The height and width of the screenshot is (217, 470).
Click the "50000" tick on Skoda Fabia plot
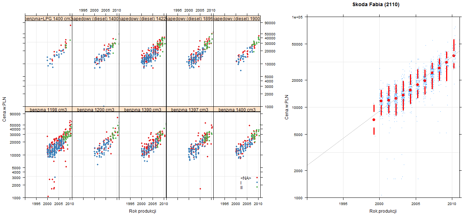coord(298,44)
